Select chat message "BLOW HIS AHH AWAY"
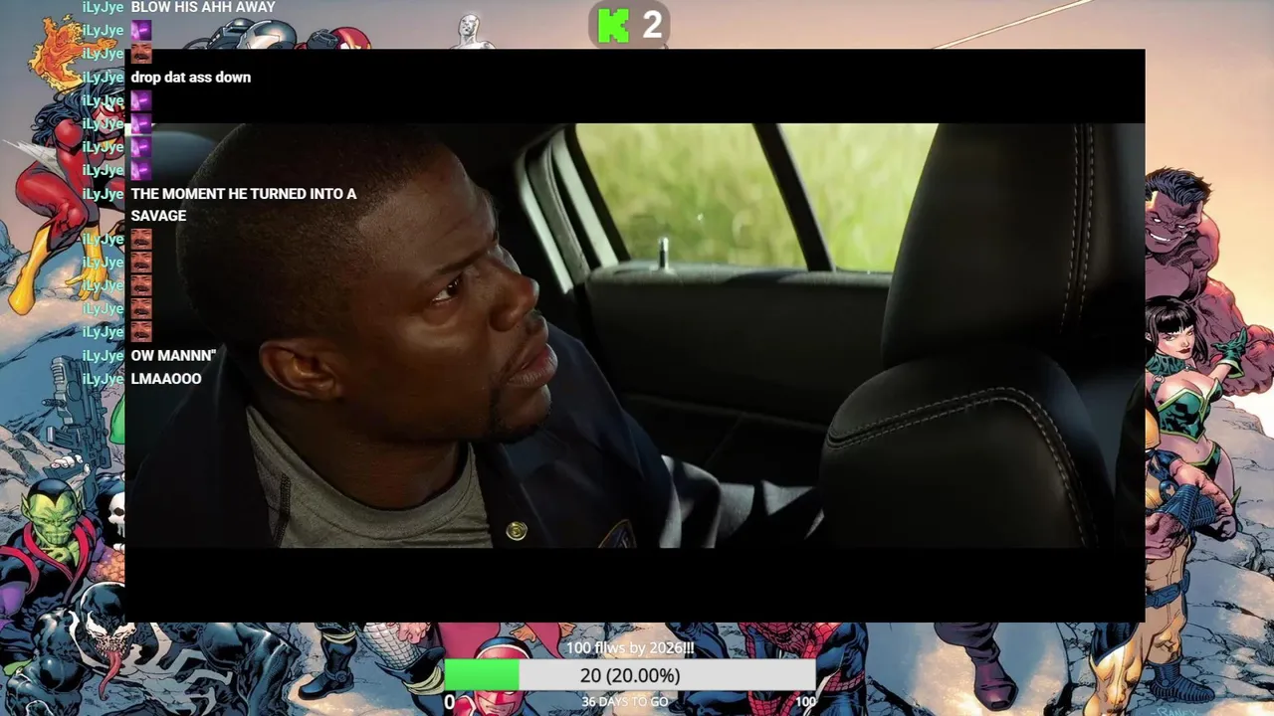1274x716 pixels. click(x=203, y=8)
